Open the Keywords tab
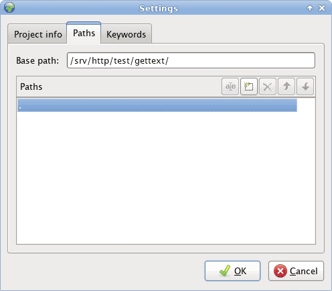Viewport: 332px width, 291px height. (x=127, y=34)
